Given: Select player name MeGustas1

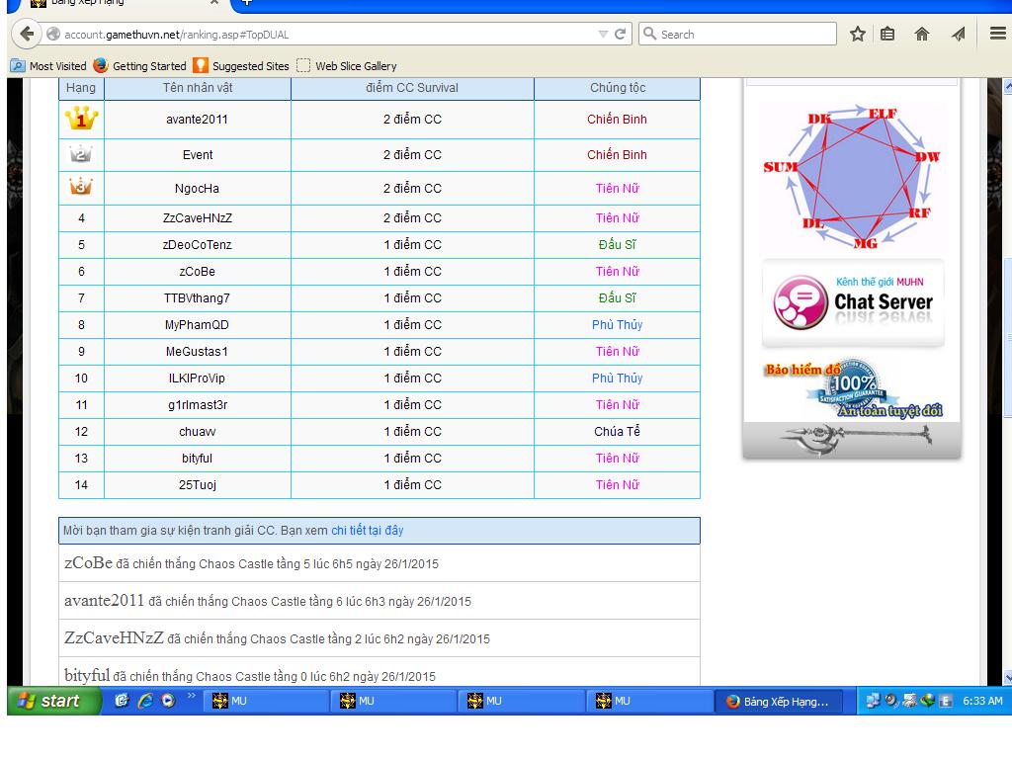Looking at the screenshot, I should click(197, 352).
